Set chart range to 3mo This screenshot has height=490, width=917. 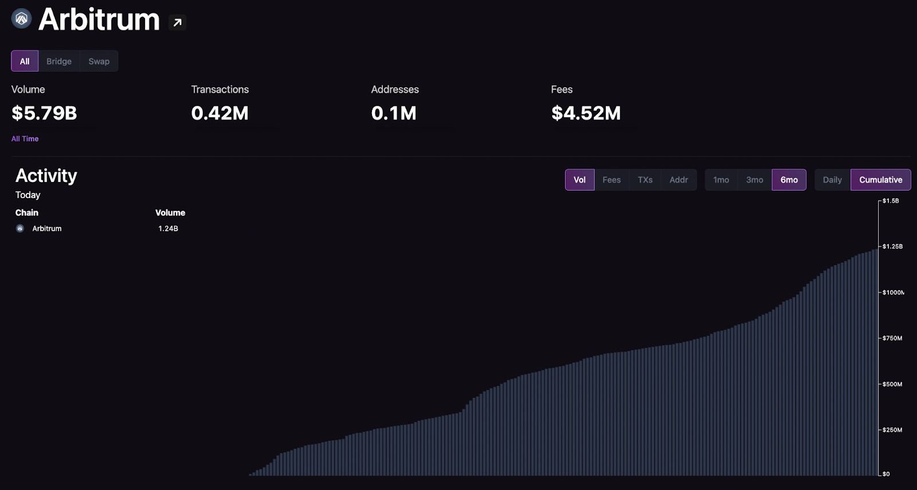pos(755,180)
